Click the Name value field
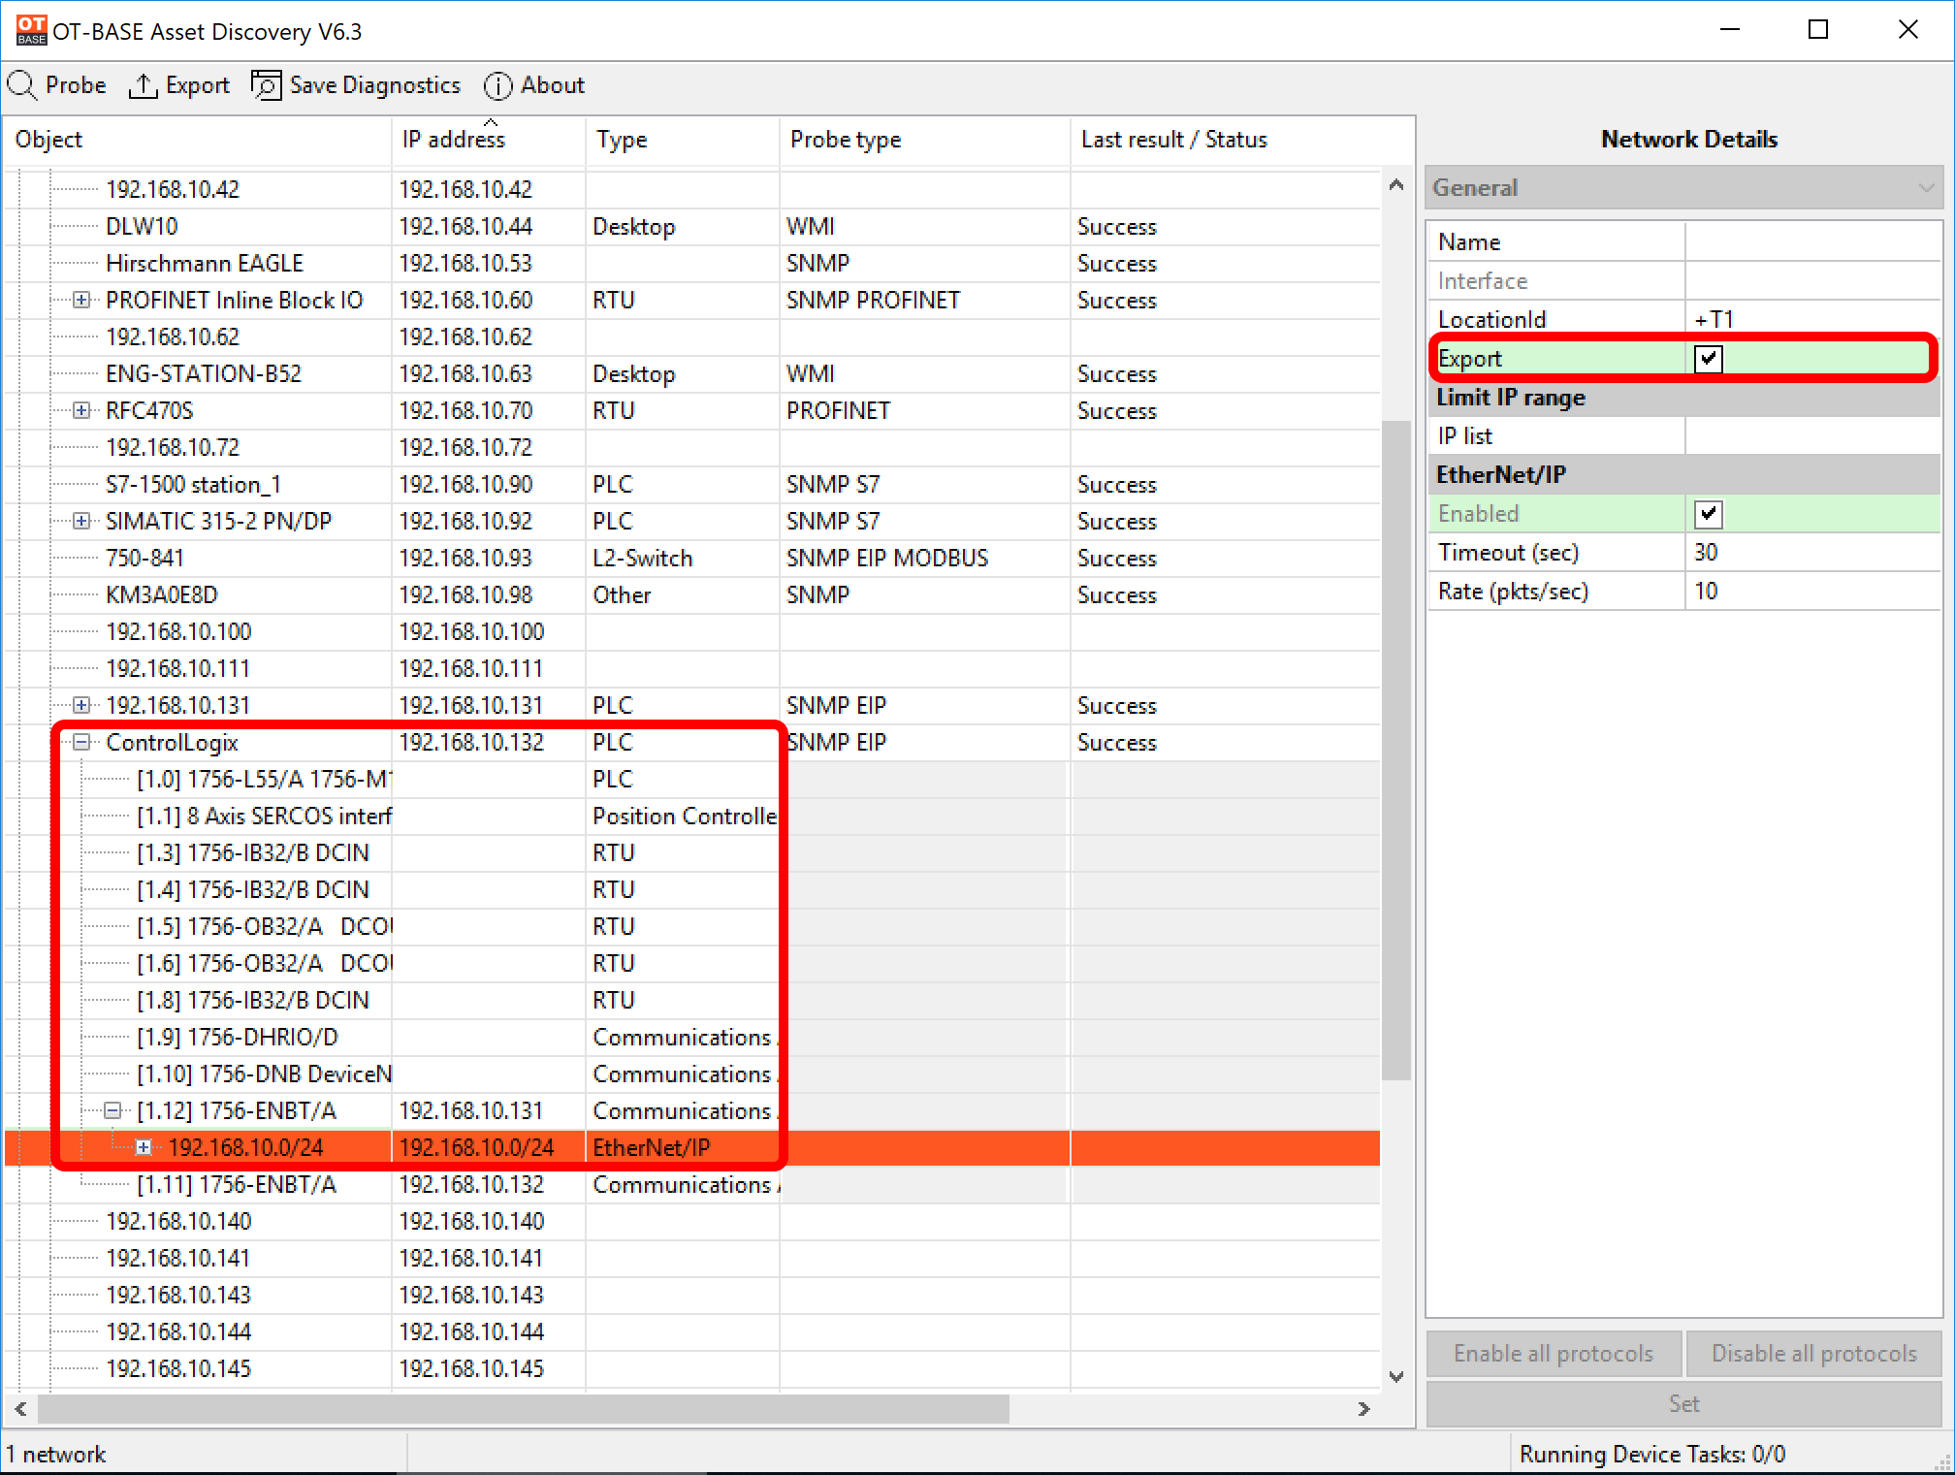The image size is (1955, 1475). 1813,242
